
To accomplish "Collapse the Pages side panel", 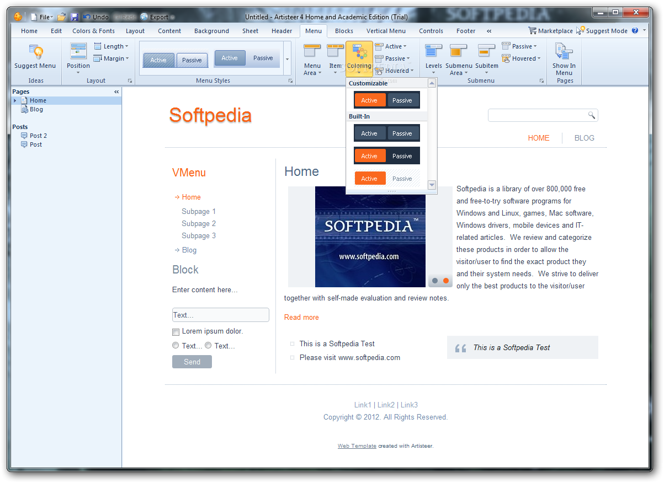I will [x=116, y=92].
